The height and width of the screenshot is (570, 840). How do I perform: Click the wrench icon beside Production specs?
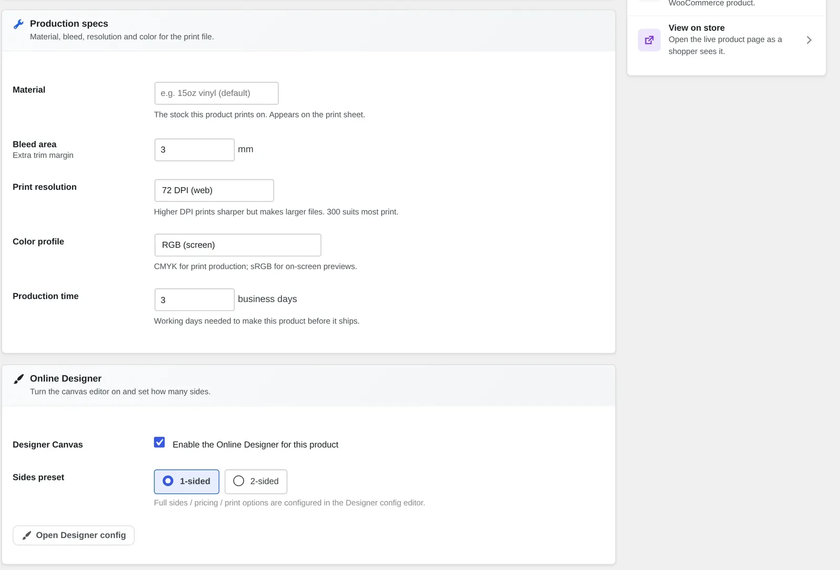pos(18,24)
